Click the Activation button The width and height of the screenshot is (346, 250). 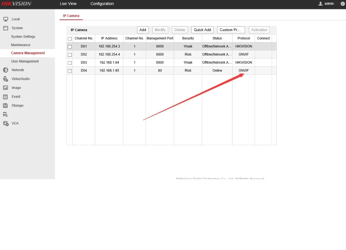tap(259, 30)
